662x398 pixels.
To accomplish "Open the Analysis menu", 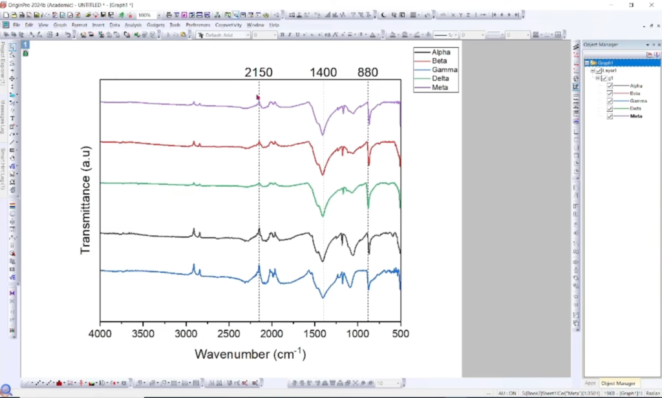I will 133,25.
